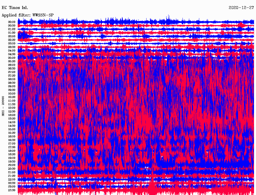
Task: Click the 03:00 time label
Action: click(12, 43)
